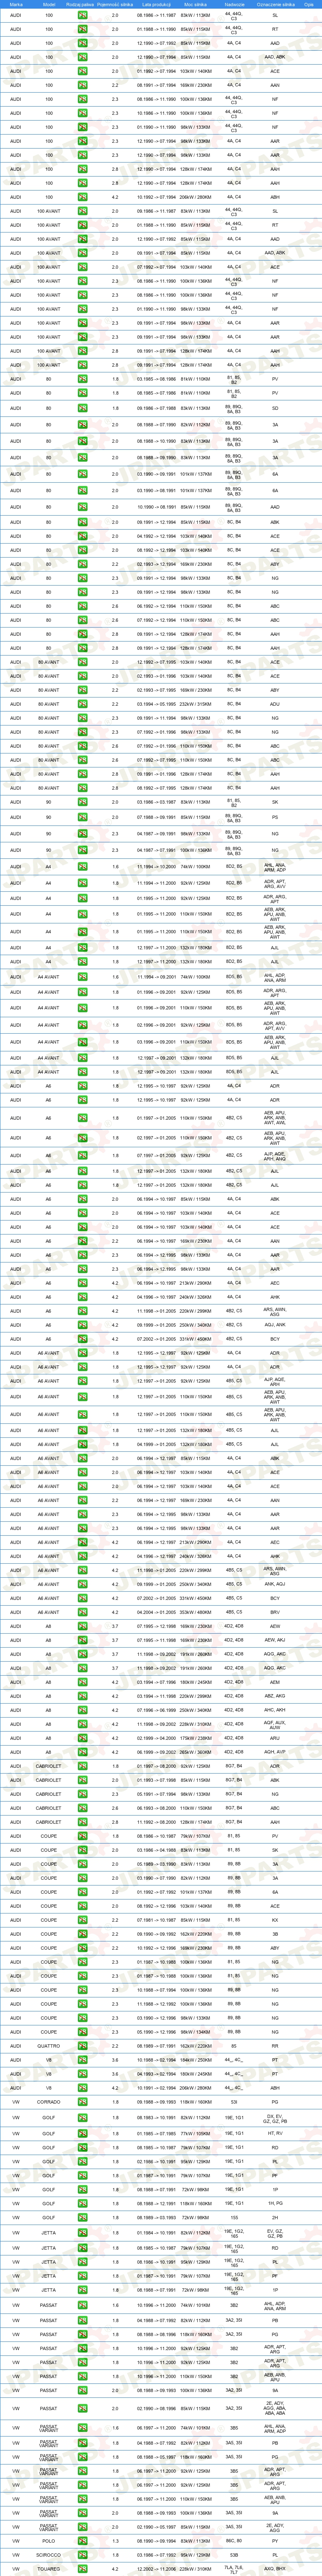
Task: Click the Lata produkcji column header
Action: point(156,4)
